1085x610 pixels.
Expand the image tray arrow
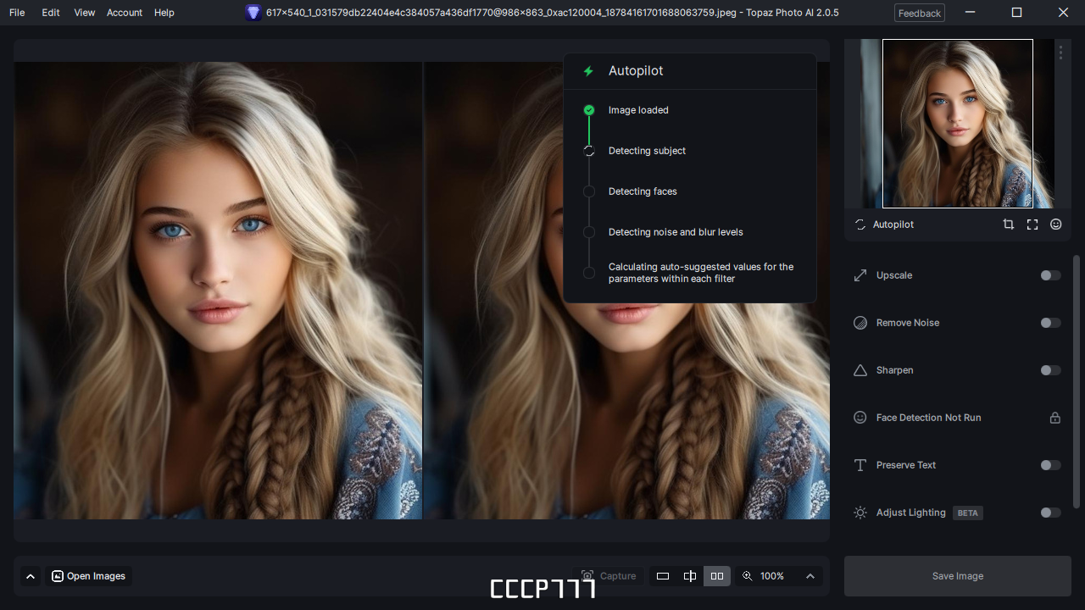click(x=31, y=576)
